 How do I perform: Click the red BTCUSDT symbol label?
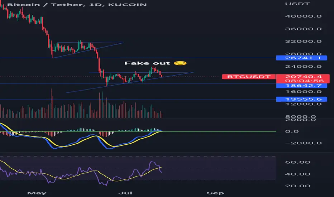point(249,77)
